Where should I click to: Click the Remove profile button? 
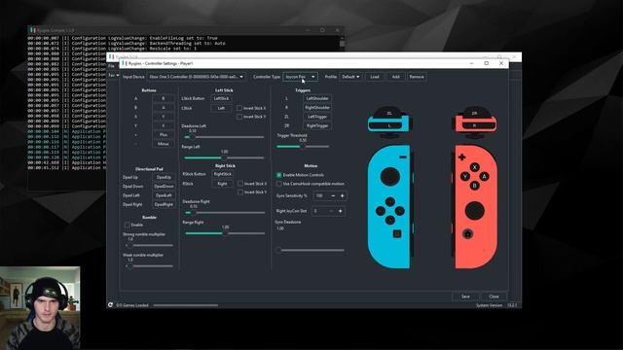[x=417, y=77]
